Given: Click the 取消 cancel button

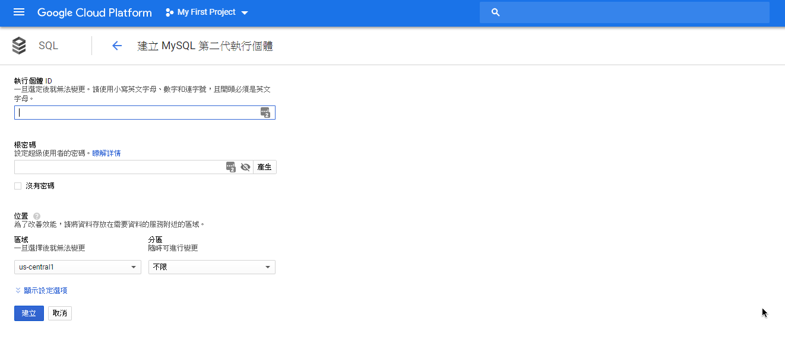Looking at the screenshot, I should (60, 313).
